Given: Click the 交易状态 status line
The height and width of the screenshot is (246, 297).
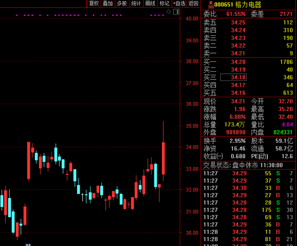Looking at the screenshot, I should coord(243,165).
